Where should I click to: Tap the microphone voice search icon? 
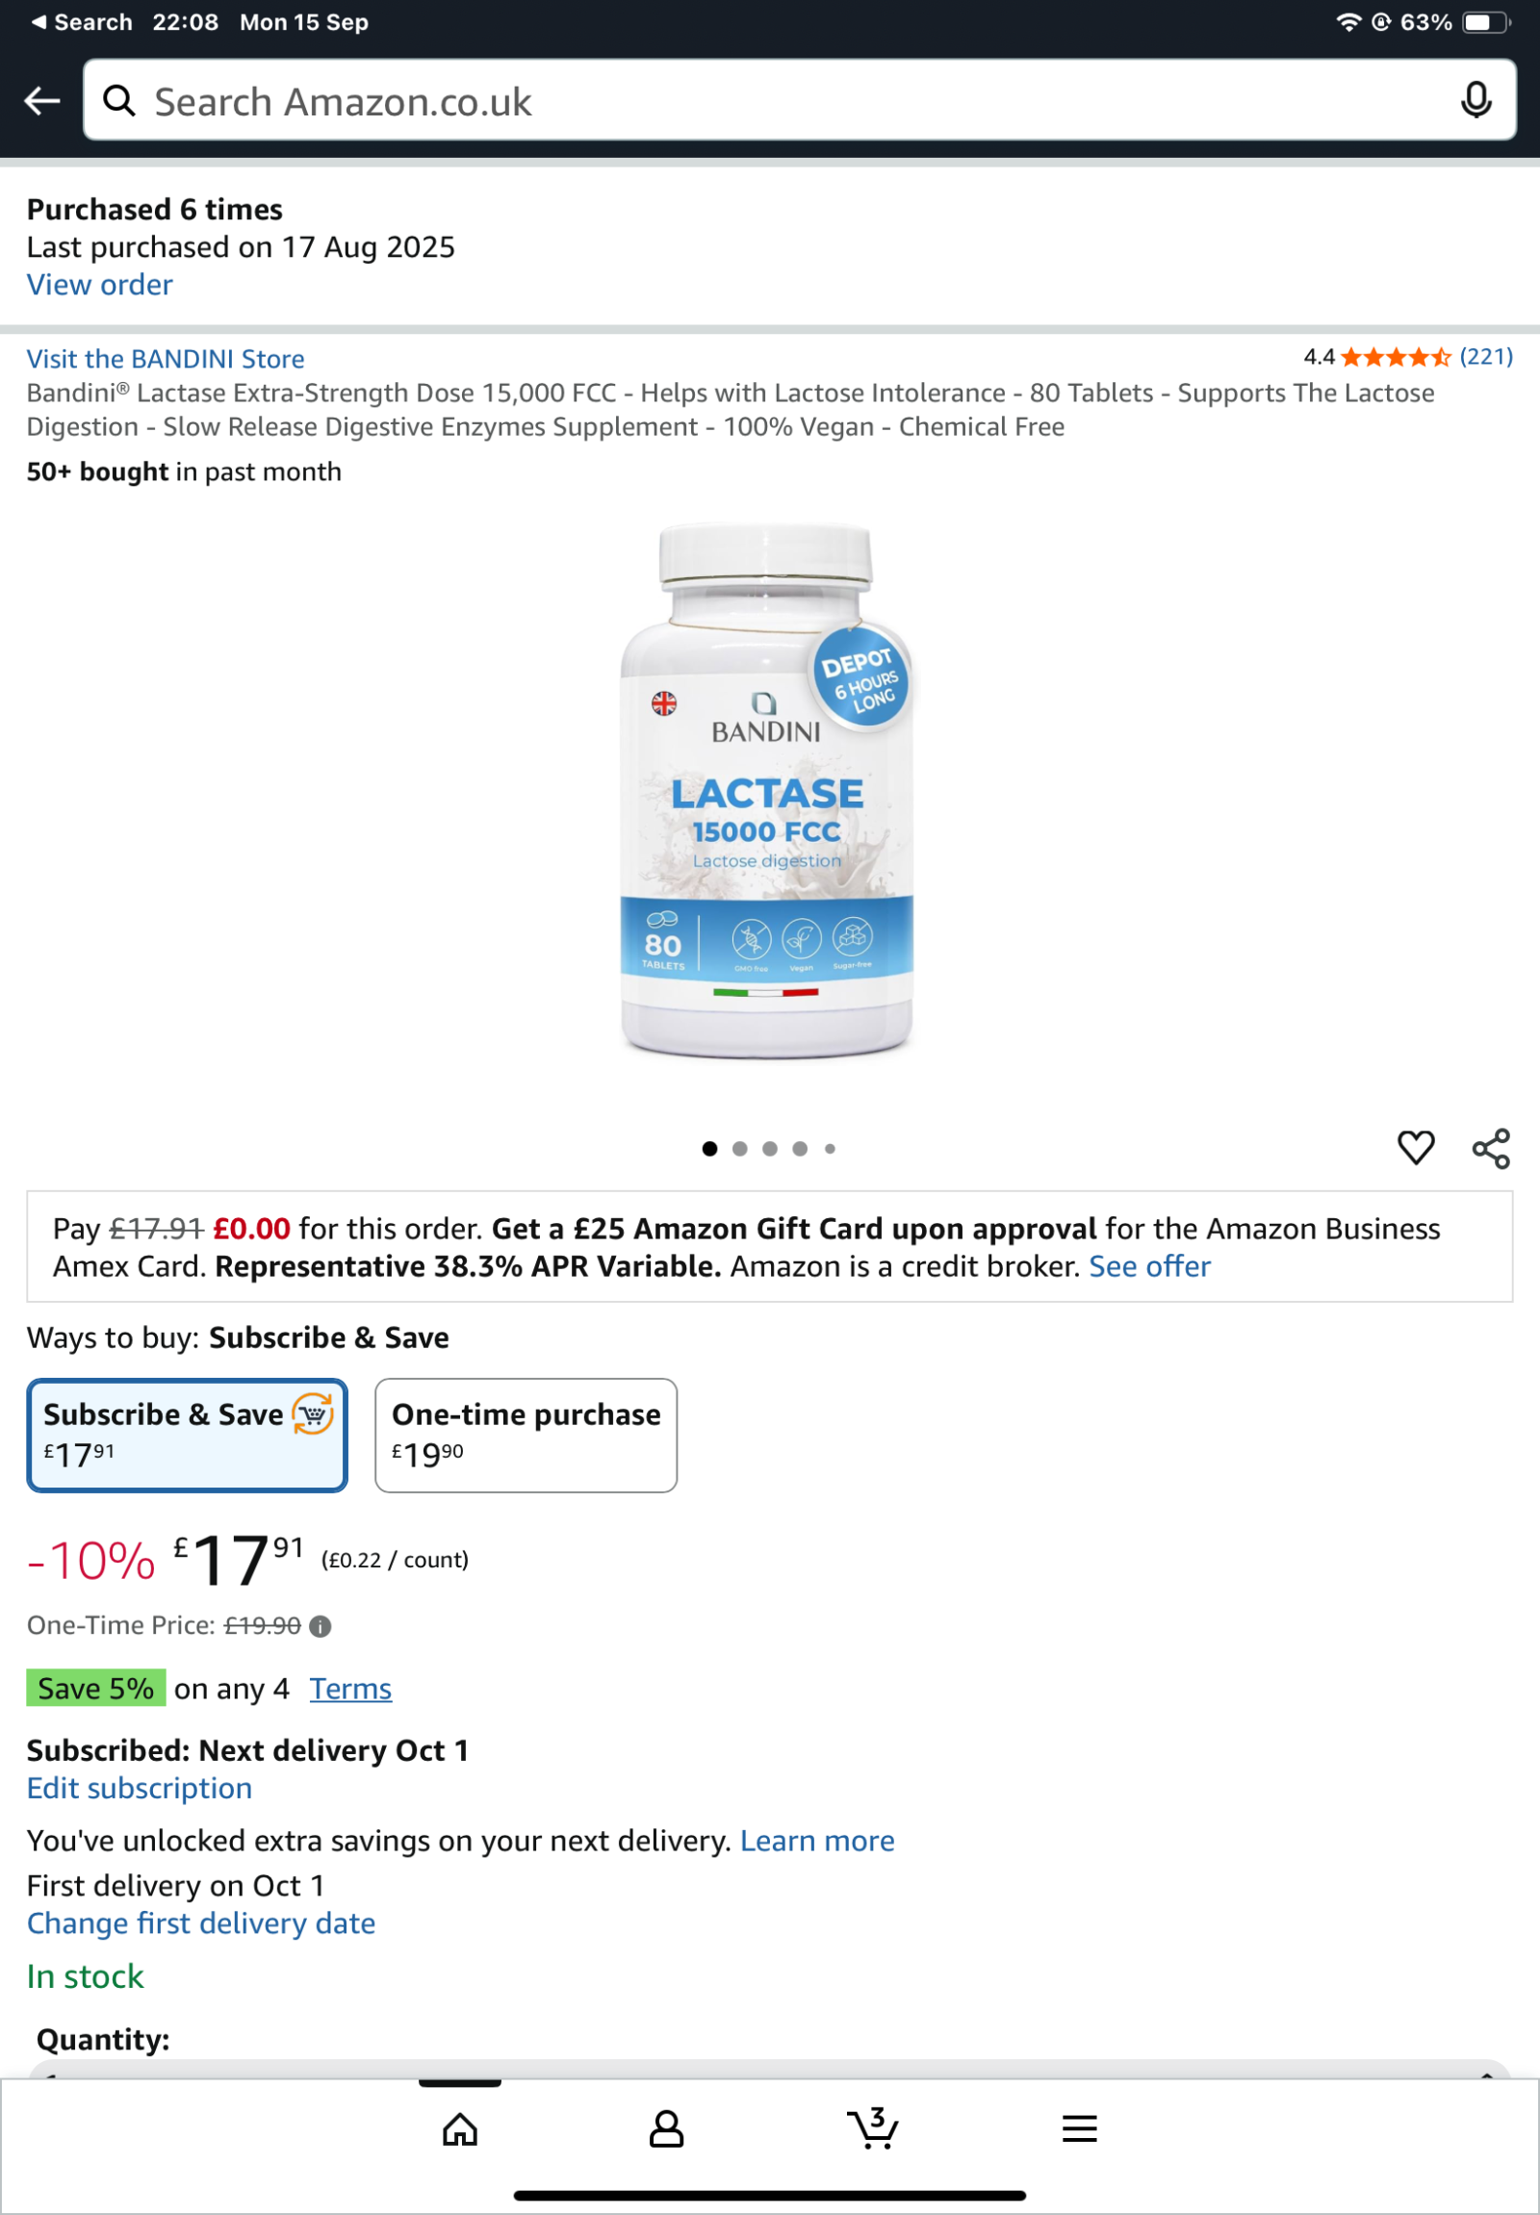[1476, 100]
